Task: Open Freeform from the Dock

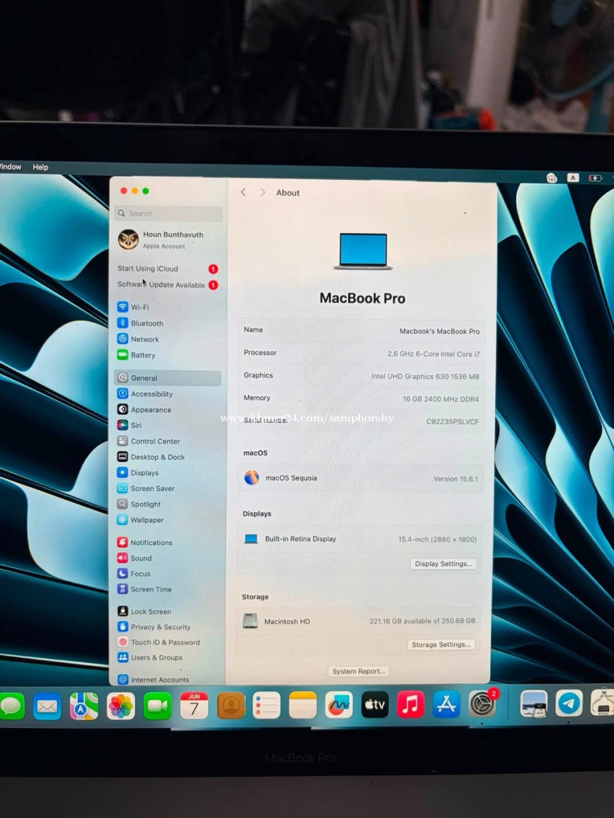Action: tap(339, 706)
